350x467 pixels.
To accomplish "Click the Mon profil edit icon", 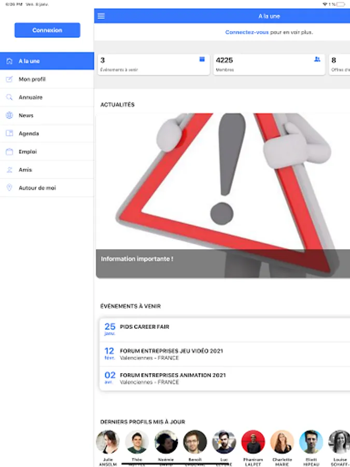I will (9, 79).
